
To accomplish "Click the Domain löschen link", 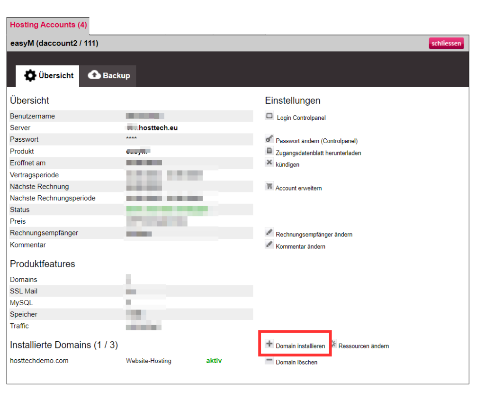I will click(296, 363).
